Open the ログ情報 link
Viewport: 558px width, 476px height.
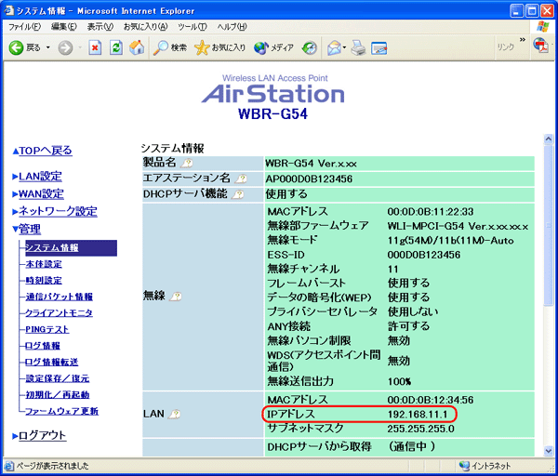click(x=43, y=346)
